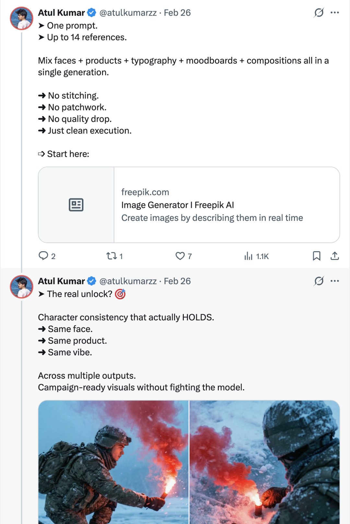Click @atulkumarzz handle on second tweet

128,281
